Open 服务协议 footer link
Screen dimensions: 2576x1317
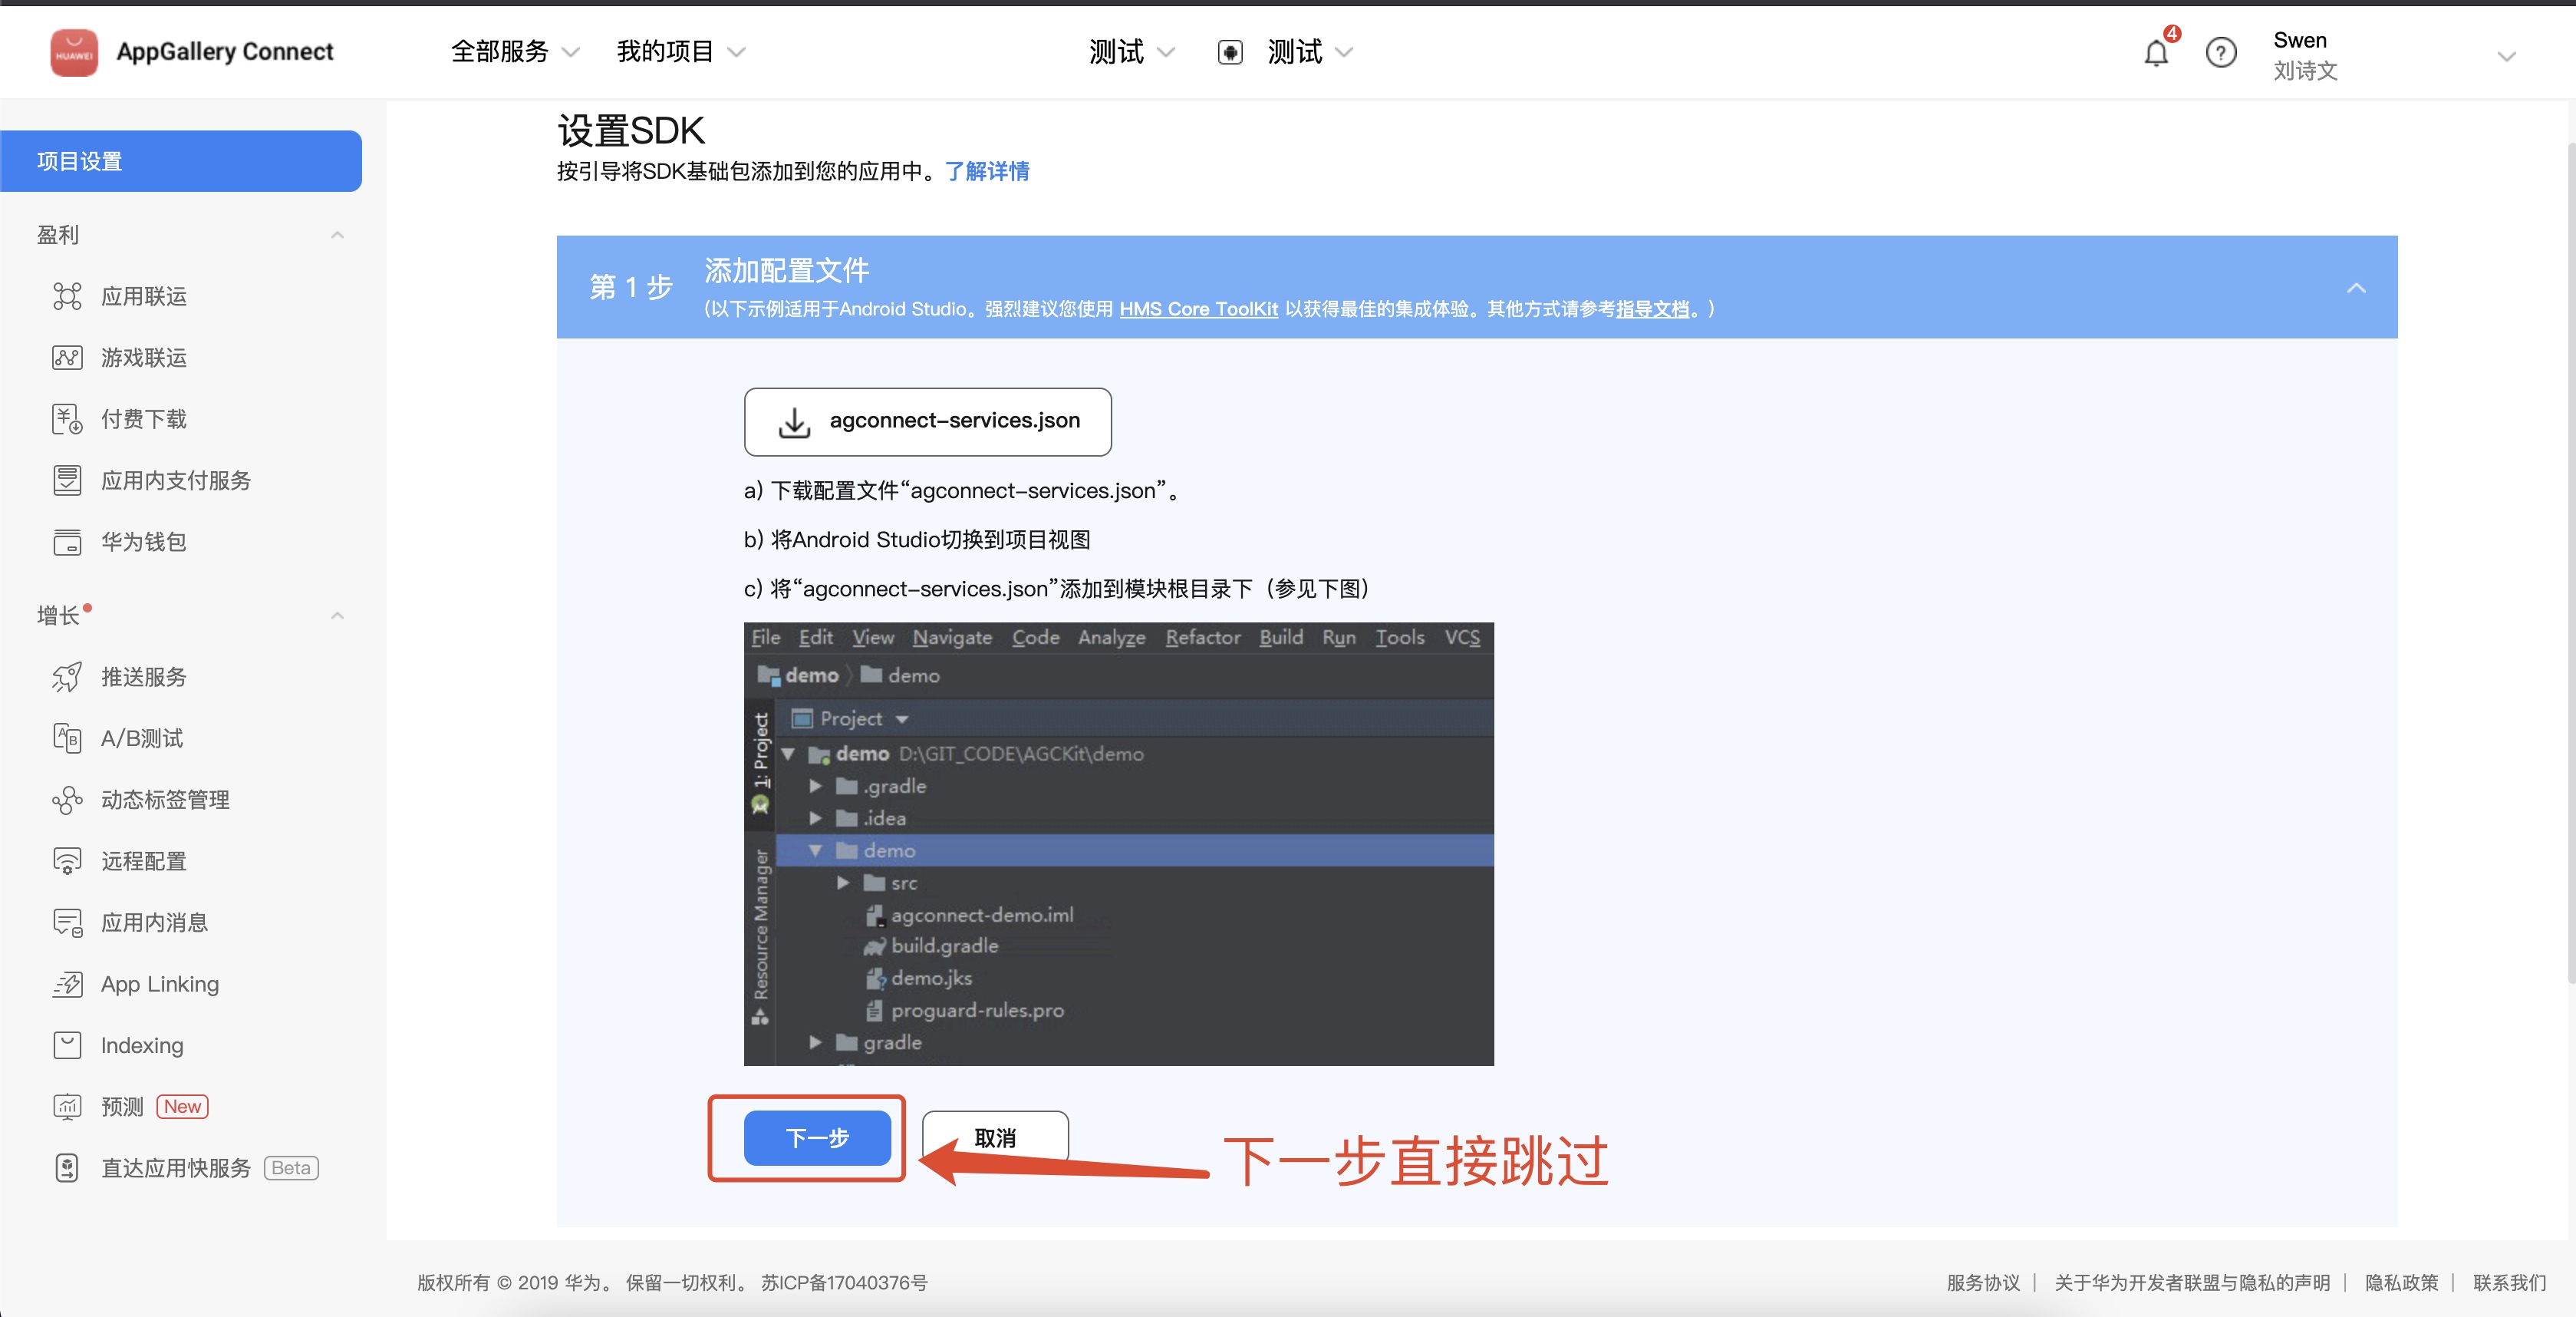[1983, 1282]
